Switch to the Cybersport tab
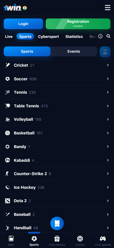 point(49,36)
